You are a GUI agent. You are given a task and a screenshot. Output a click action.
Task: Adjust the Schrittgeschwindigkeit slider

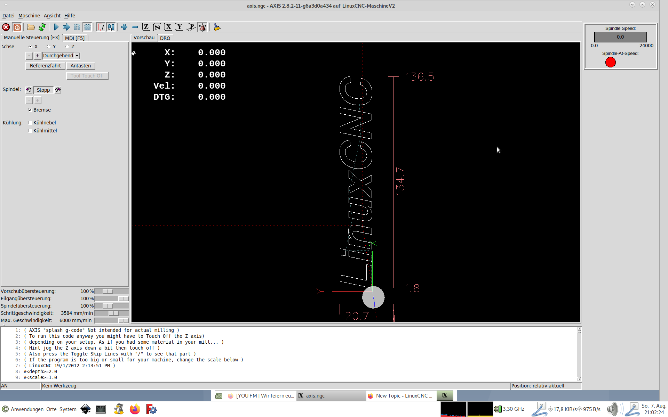(x=111, y=313)
